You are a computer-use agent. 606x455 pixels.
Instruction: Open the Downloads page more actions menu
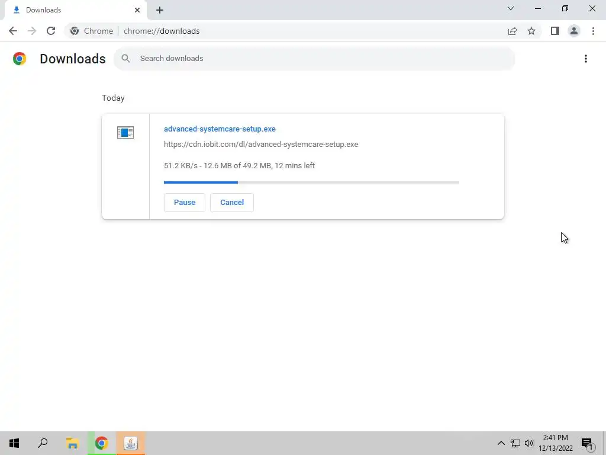[586, 59]
